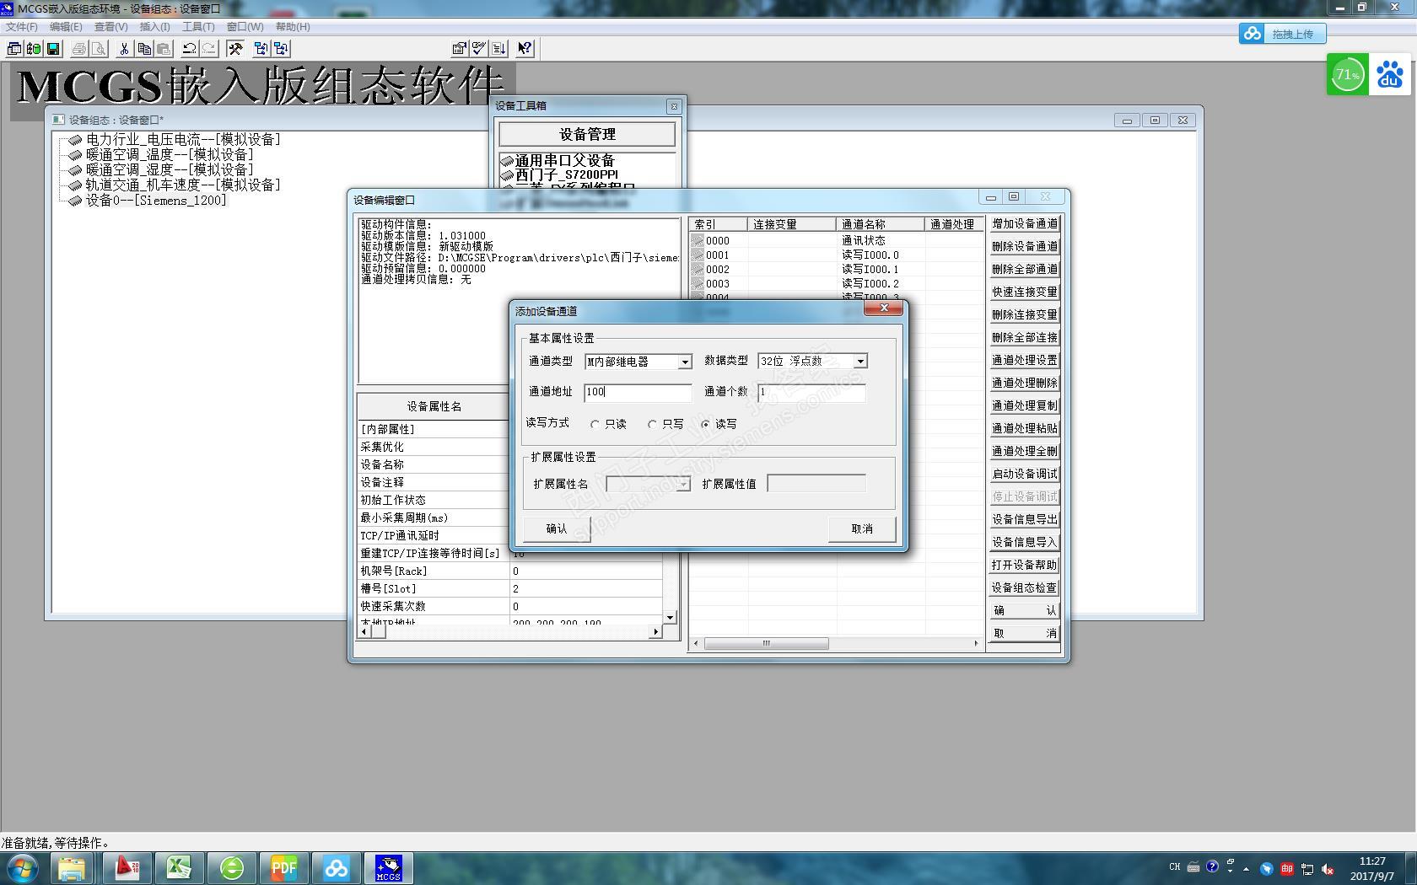Image resolution: width=1417 pixels, height=885 pixels.
Task: Select 西门子_S7200PPI in the device toolbox
Action: point(566,174)
